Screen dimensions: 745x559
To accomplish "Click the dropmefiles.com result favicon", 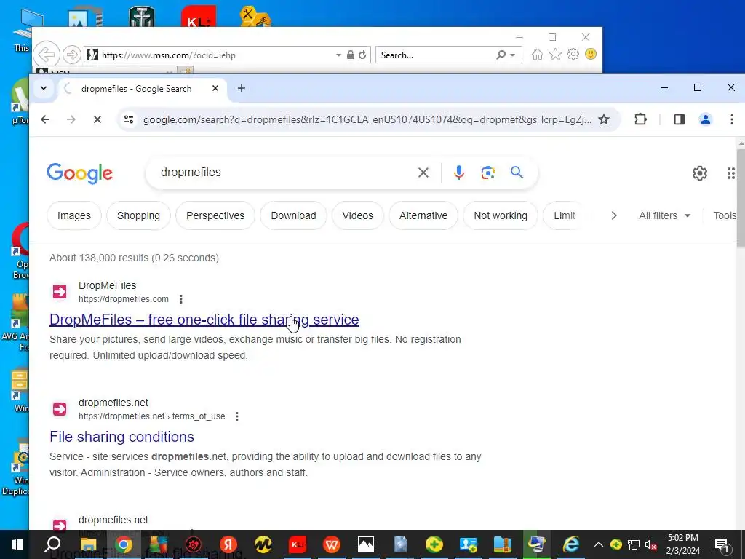I will pyautogui.click(x=60, y=292).
